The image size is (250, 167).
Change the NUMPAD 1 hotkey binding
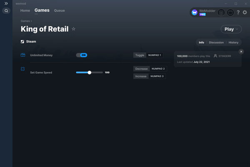tap(155, 55)
